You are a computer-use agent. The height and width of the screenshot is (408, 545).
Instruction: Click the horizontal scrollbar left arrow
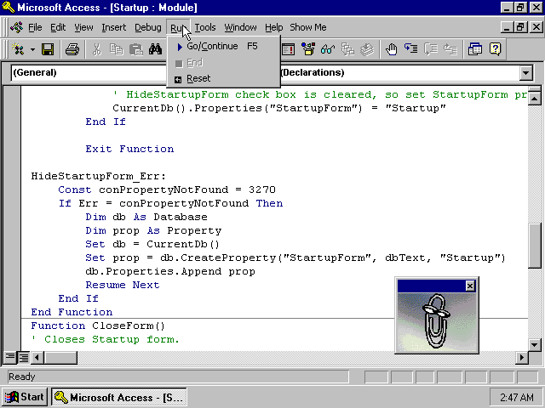click(x=37, y=357)
